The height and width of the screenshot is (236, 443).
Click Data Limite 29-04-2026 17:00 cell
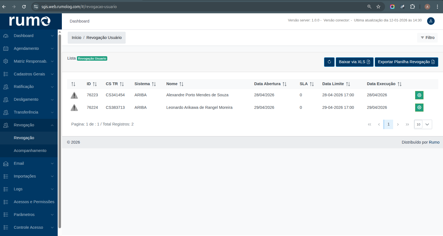(x=338, y=107)
